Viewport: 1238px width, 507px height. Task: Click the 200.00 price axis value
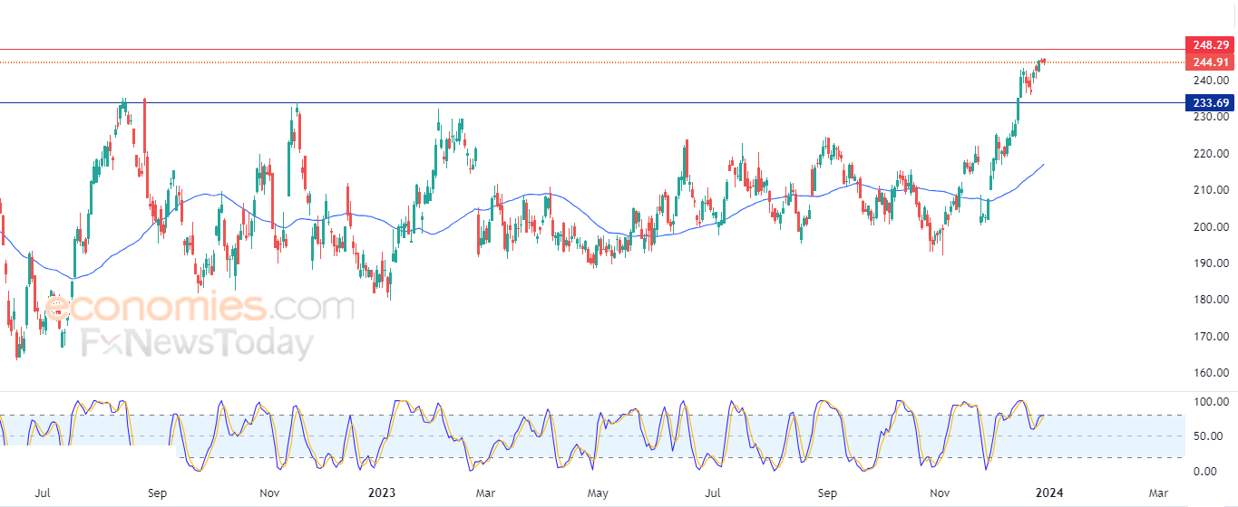coord(1211,227)
